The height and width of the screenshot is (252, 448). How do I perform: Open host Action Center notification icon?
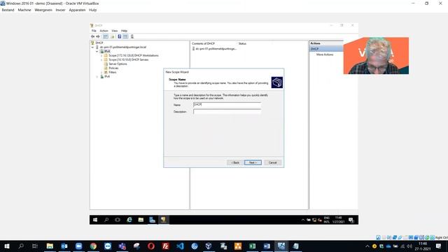coord(439,246)
